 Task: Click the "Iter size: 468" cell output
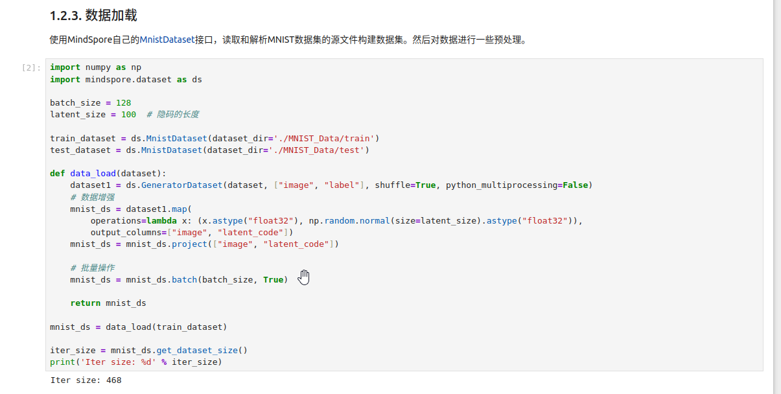[x=86, y=380]
